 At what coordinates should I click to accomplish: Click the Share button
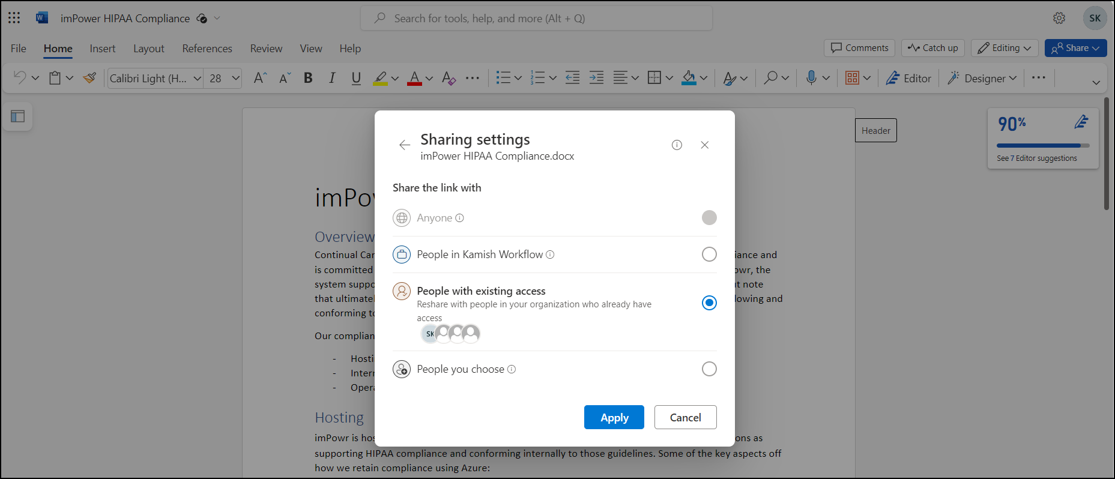tap(1075, 48)
